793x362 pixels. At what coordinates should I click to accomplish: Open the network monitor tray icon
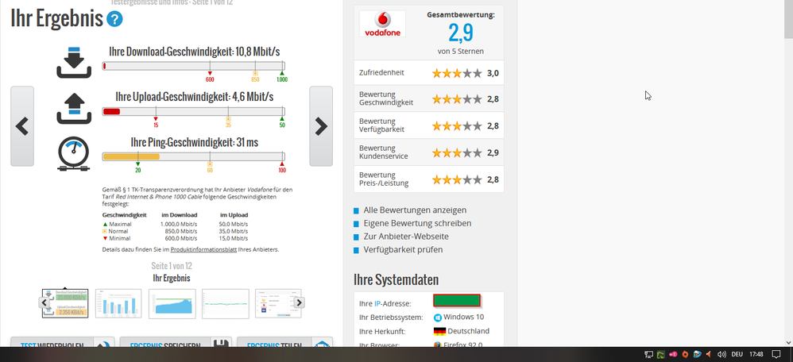click(x=649, y=354)
